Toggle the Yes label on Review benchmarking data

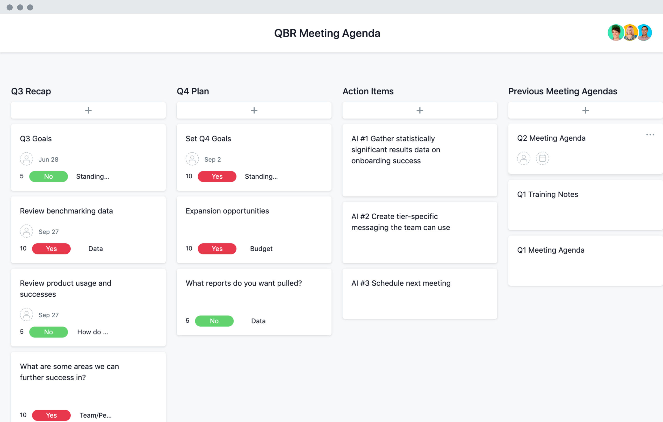(52, 248)
